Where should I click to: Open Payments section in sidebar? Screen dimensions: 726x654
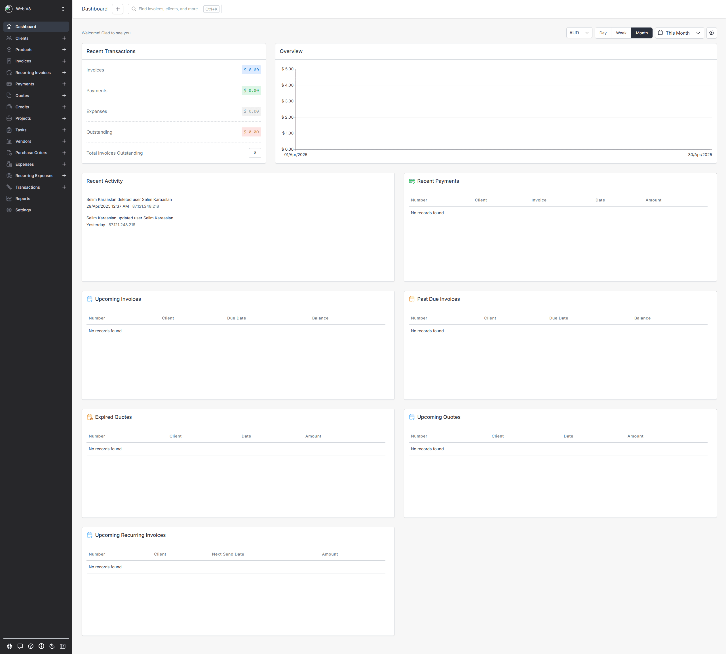pos(24,84)
